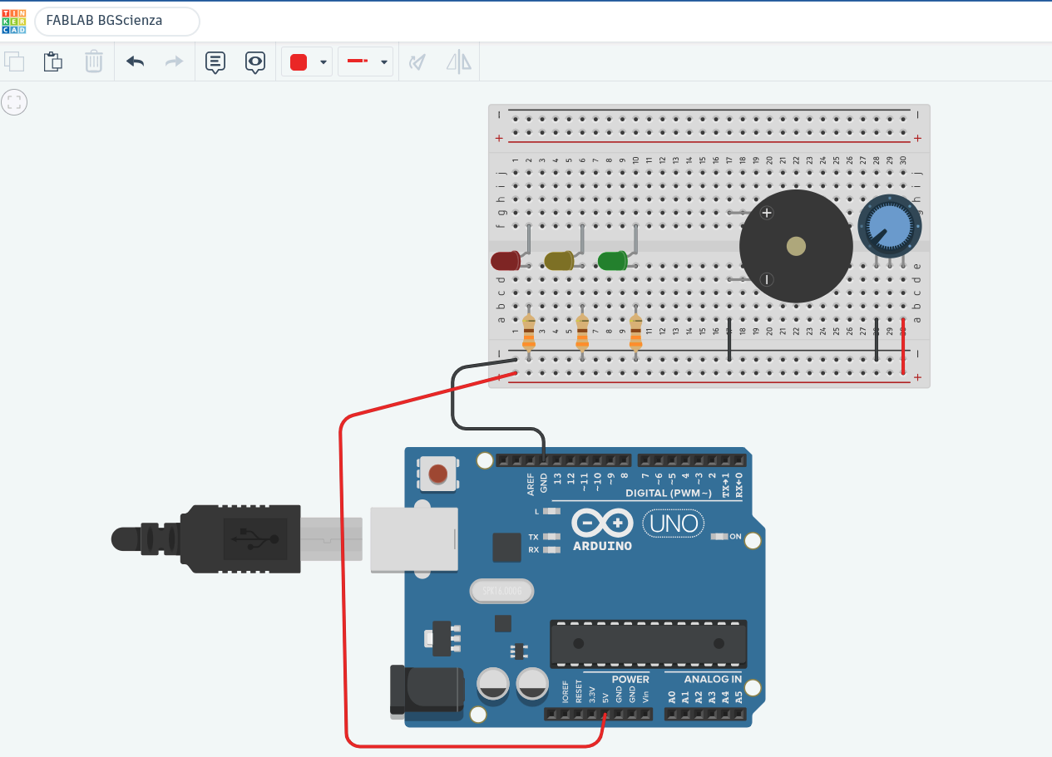Click the DIGITAL (PWM~) label
This screenshot has height=757, width=1052.
669,493
